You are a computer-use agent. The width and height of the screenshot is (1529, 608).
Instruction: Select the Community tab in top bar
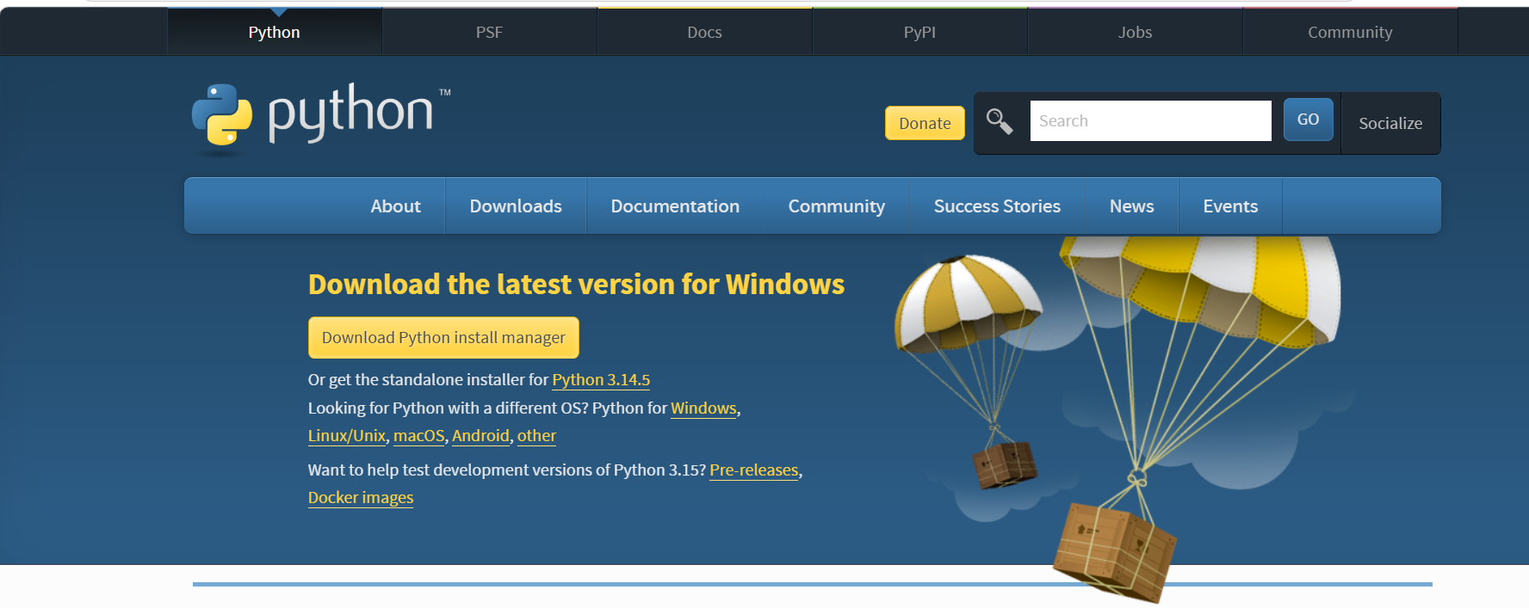(1350, 33)
